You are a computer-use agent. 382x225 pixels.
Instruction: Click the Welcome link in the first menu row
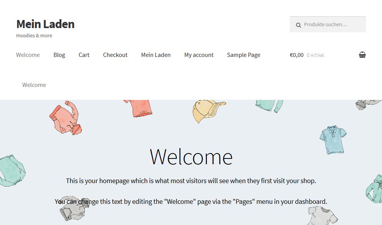tap(28, 55)
